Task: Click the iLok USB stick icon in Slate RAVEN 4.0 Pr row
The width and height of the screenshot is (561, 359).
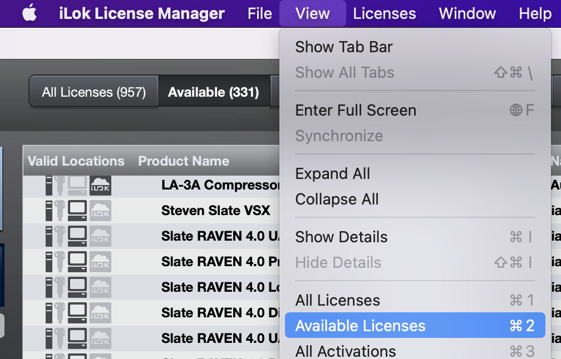Action: click(48, 262)
